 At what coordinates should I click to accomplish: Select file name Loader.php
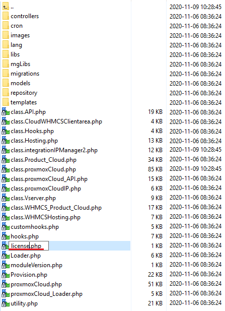[26, 256]
